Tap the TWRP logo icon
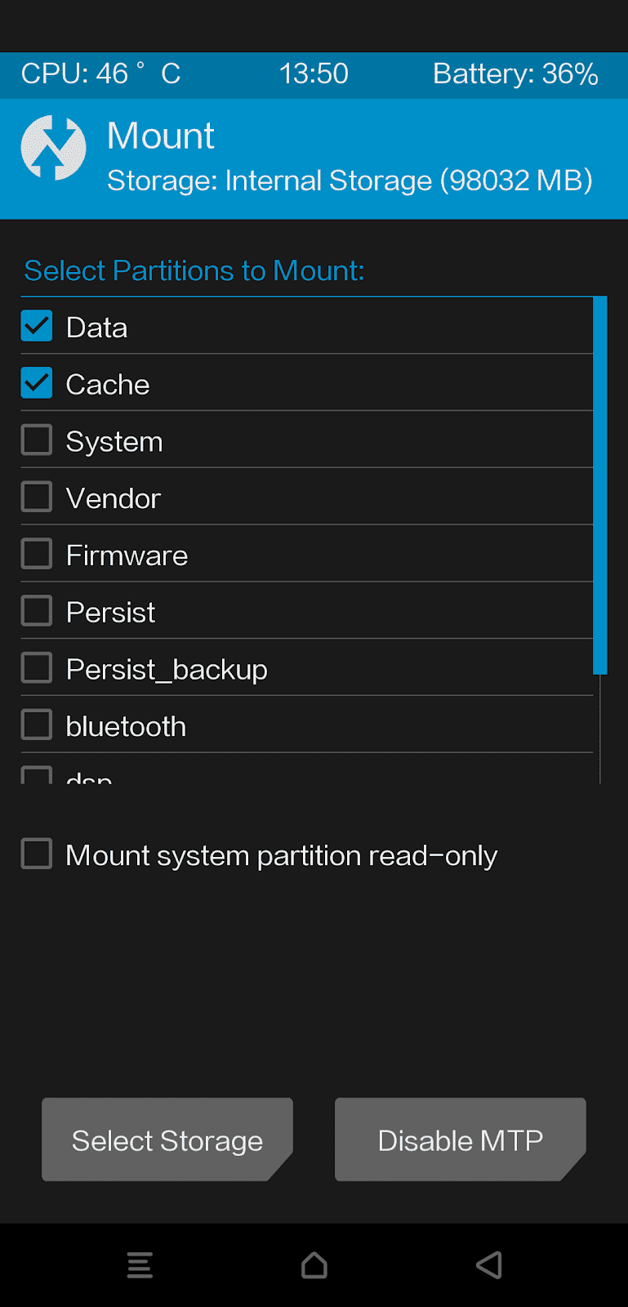 (x=53, y=148)
